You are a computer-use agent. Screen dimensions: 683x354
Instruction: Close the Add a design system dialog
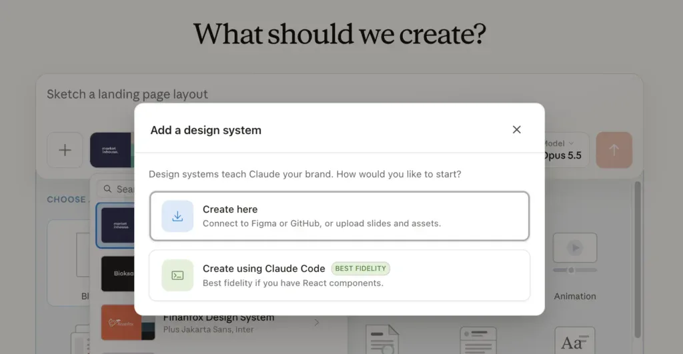click(x=517, y=130)
